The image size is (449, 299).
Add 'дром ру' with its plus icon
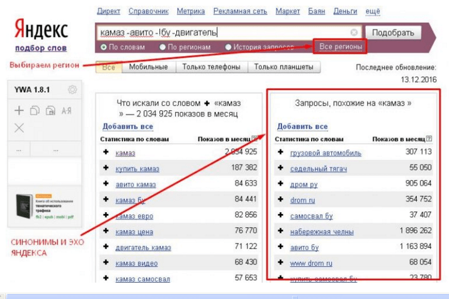tap(280, 183)
